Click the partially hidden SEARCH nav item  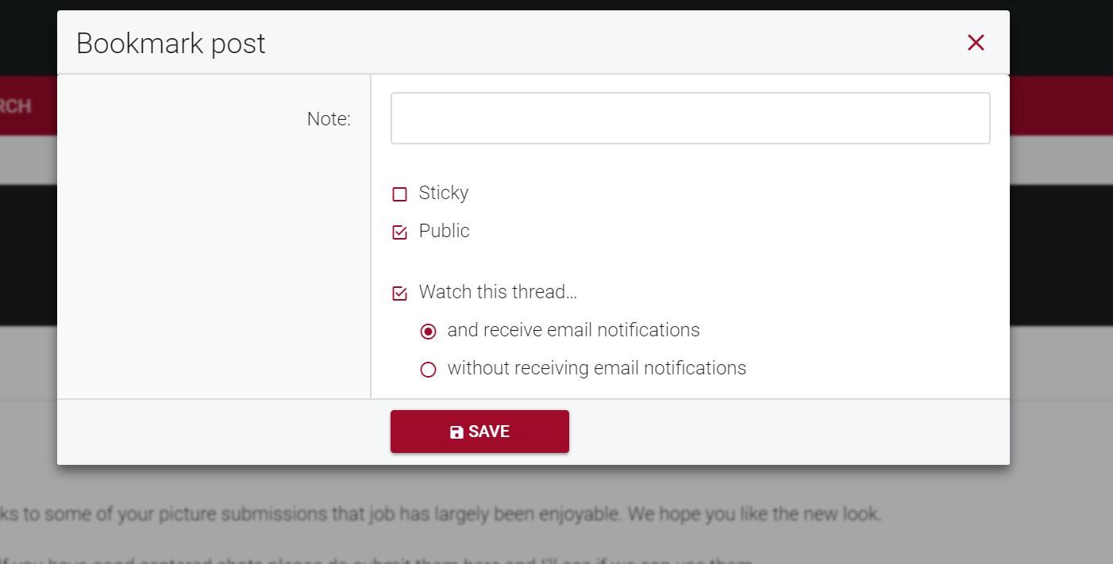click(16, 106)
